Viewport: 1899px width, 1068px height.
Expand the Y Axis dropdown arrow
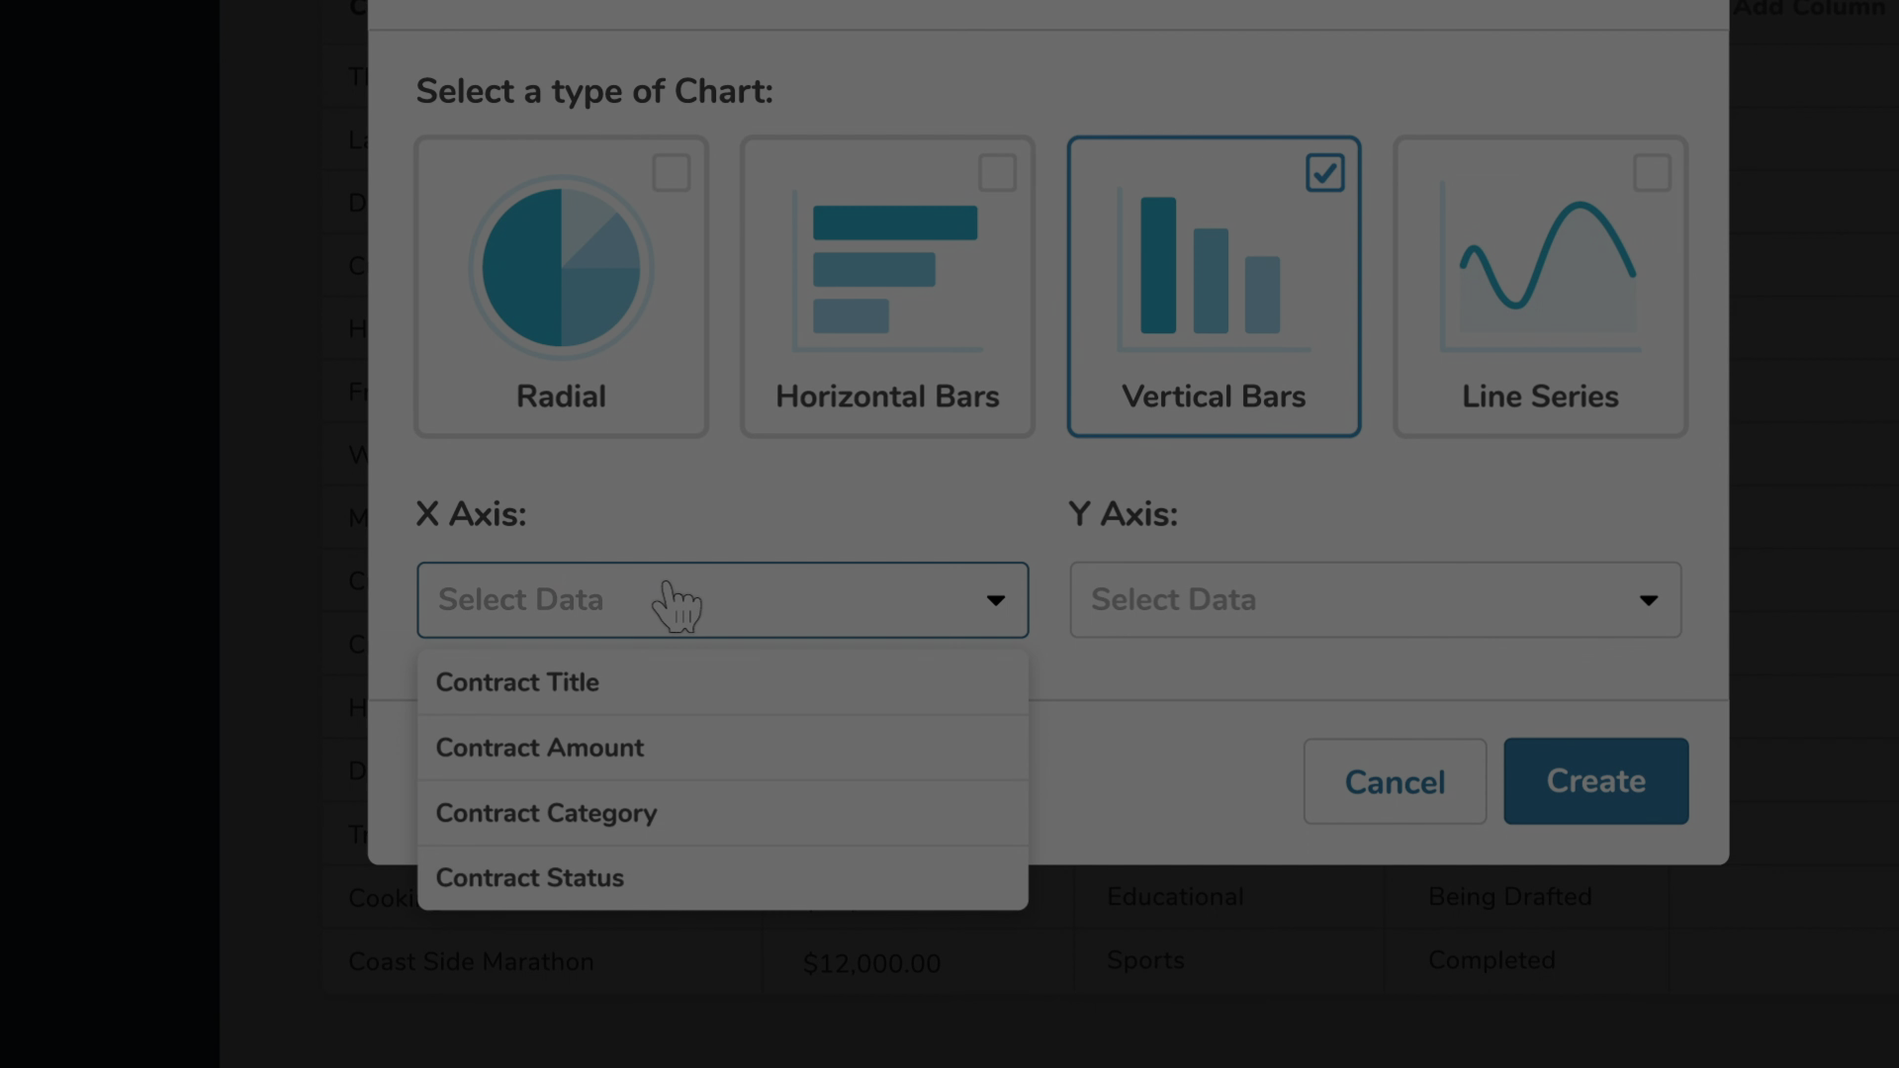pyautogui.click(x=1648, y=600)
